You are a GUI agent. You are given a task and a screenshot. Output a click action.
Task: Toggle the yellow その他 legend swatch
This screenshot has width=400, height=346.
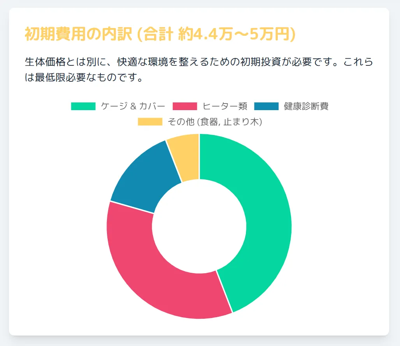pos(150,122)
